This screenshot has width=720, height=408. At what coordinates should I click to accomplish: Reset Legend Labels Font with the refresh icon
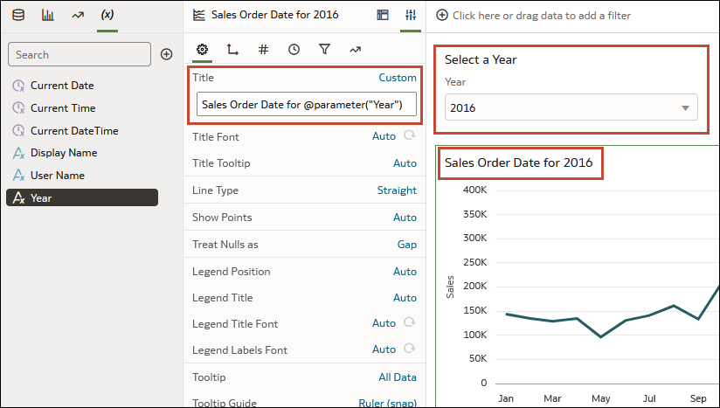[409, 349]
